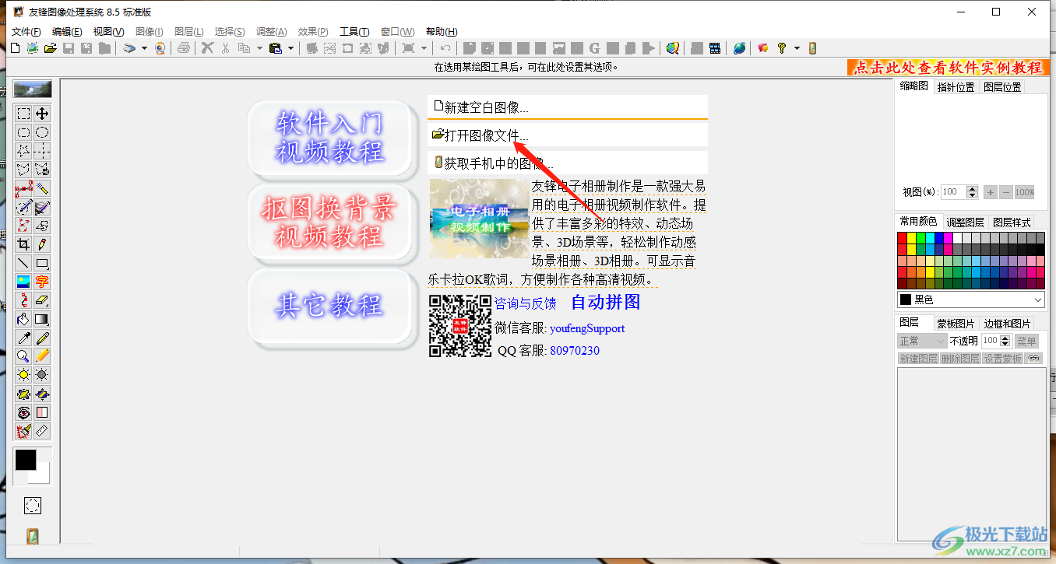Viewport: 1056px width, 564px height.
Task: Click the scanner acquire icon in the toolbar
Action: (130, 48)
